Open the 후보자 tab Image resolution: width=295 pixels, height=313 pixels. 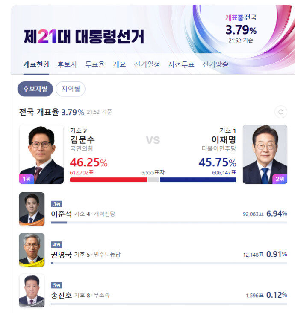pos(67,64)
